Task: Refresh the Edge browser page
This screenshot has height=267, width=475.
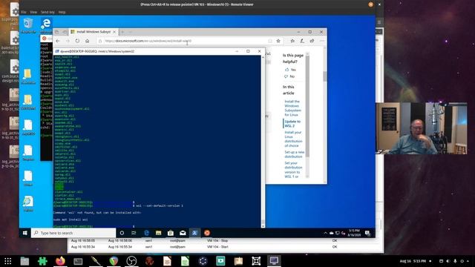Action: (77, 41)
